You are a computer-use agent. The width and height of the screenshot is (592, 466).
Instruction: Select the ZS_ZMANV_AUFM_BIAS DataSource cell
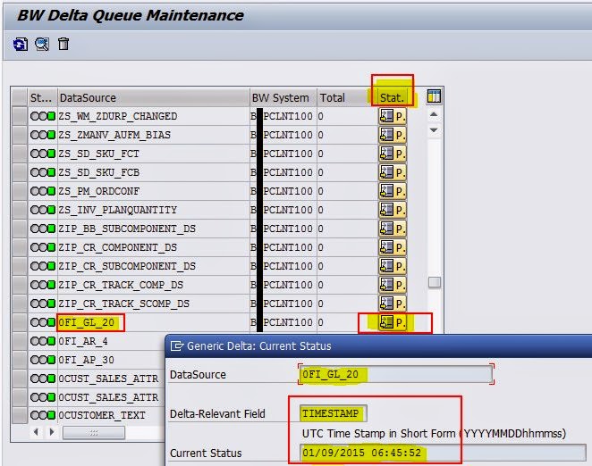[153, 135]
